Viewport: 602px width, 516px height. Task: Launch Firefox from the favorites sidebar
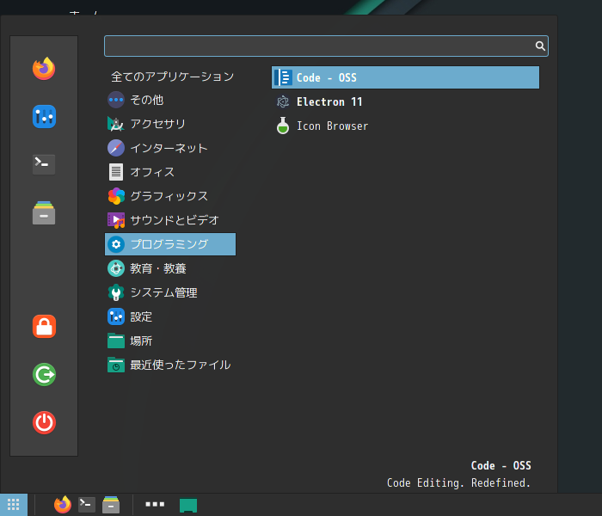coord(44,69)
